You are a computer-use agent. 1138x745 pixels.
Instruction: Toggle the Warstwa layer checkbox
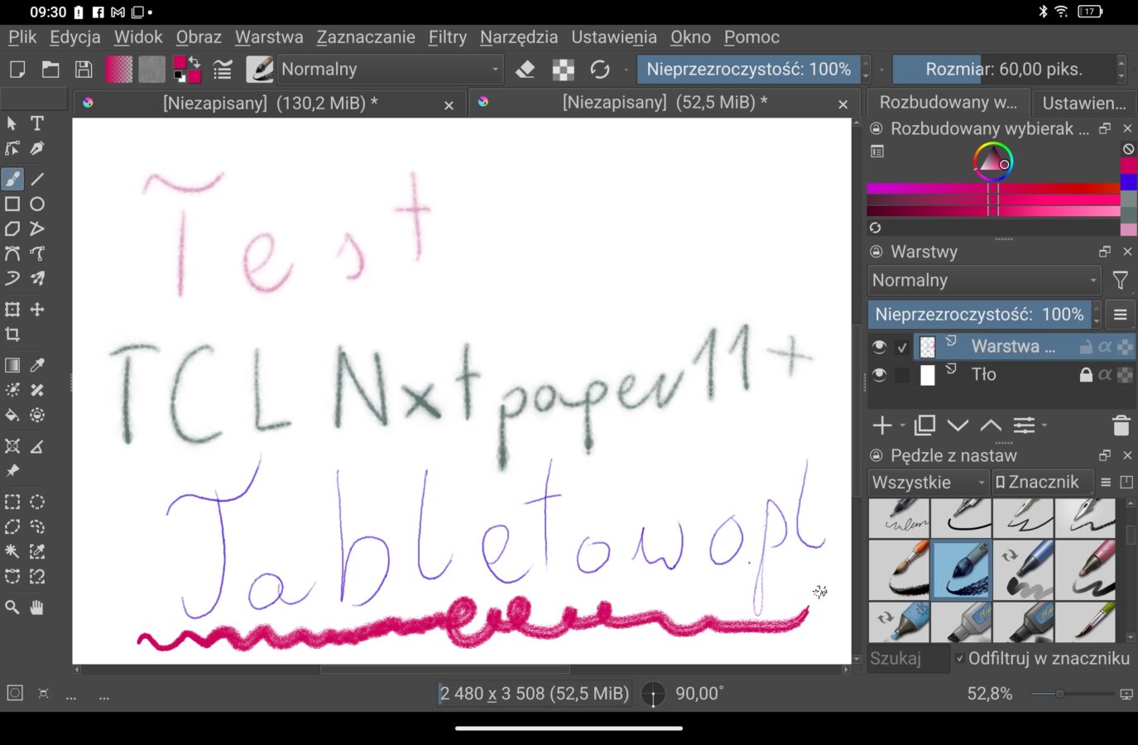tap(902, 347)
